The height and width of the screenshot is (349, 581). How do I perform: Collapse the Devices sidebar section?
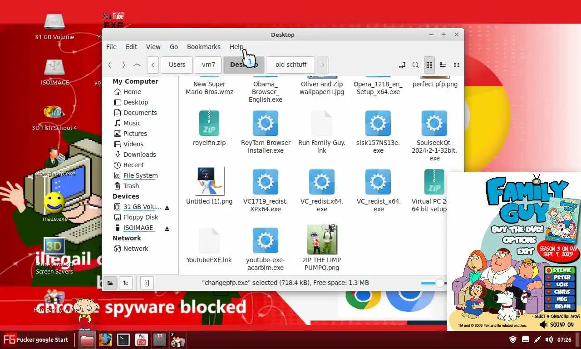126,196
